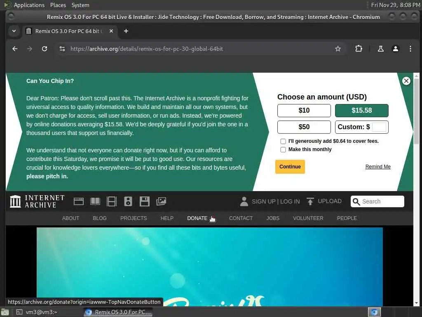Open the tab search dropdown arrow
This screenshot has height=317, width=422.
pos(14,31)
